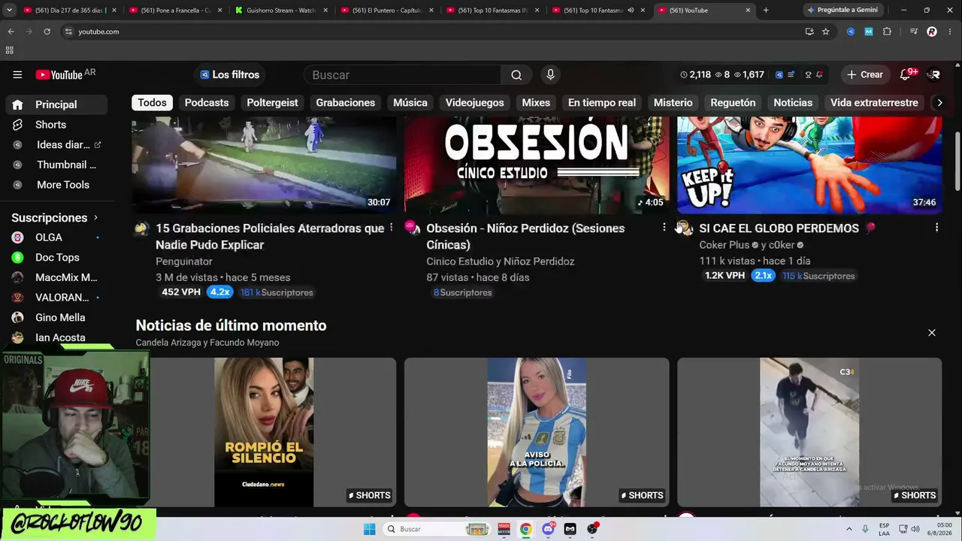This screenshot has height=541, width=962.
Task: Open the Chrome extensions puzzle icon
Action: (x=887, y=32)
